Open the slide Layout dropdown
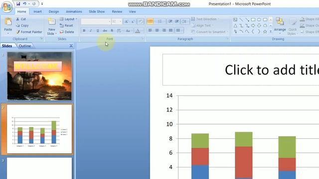 tap(68, 19)
